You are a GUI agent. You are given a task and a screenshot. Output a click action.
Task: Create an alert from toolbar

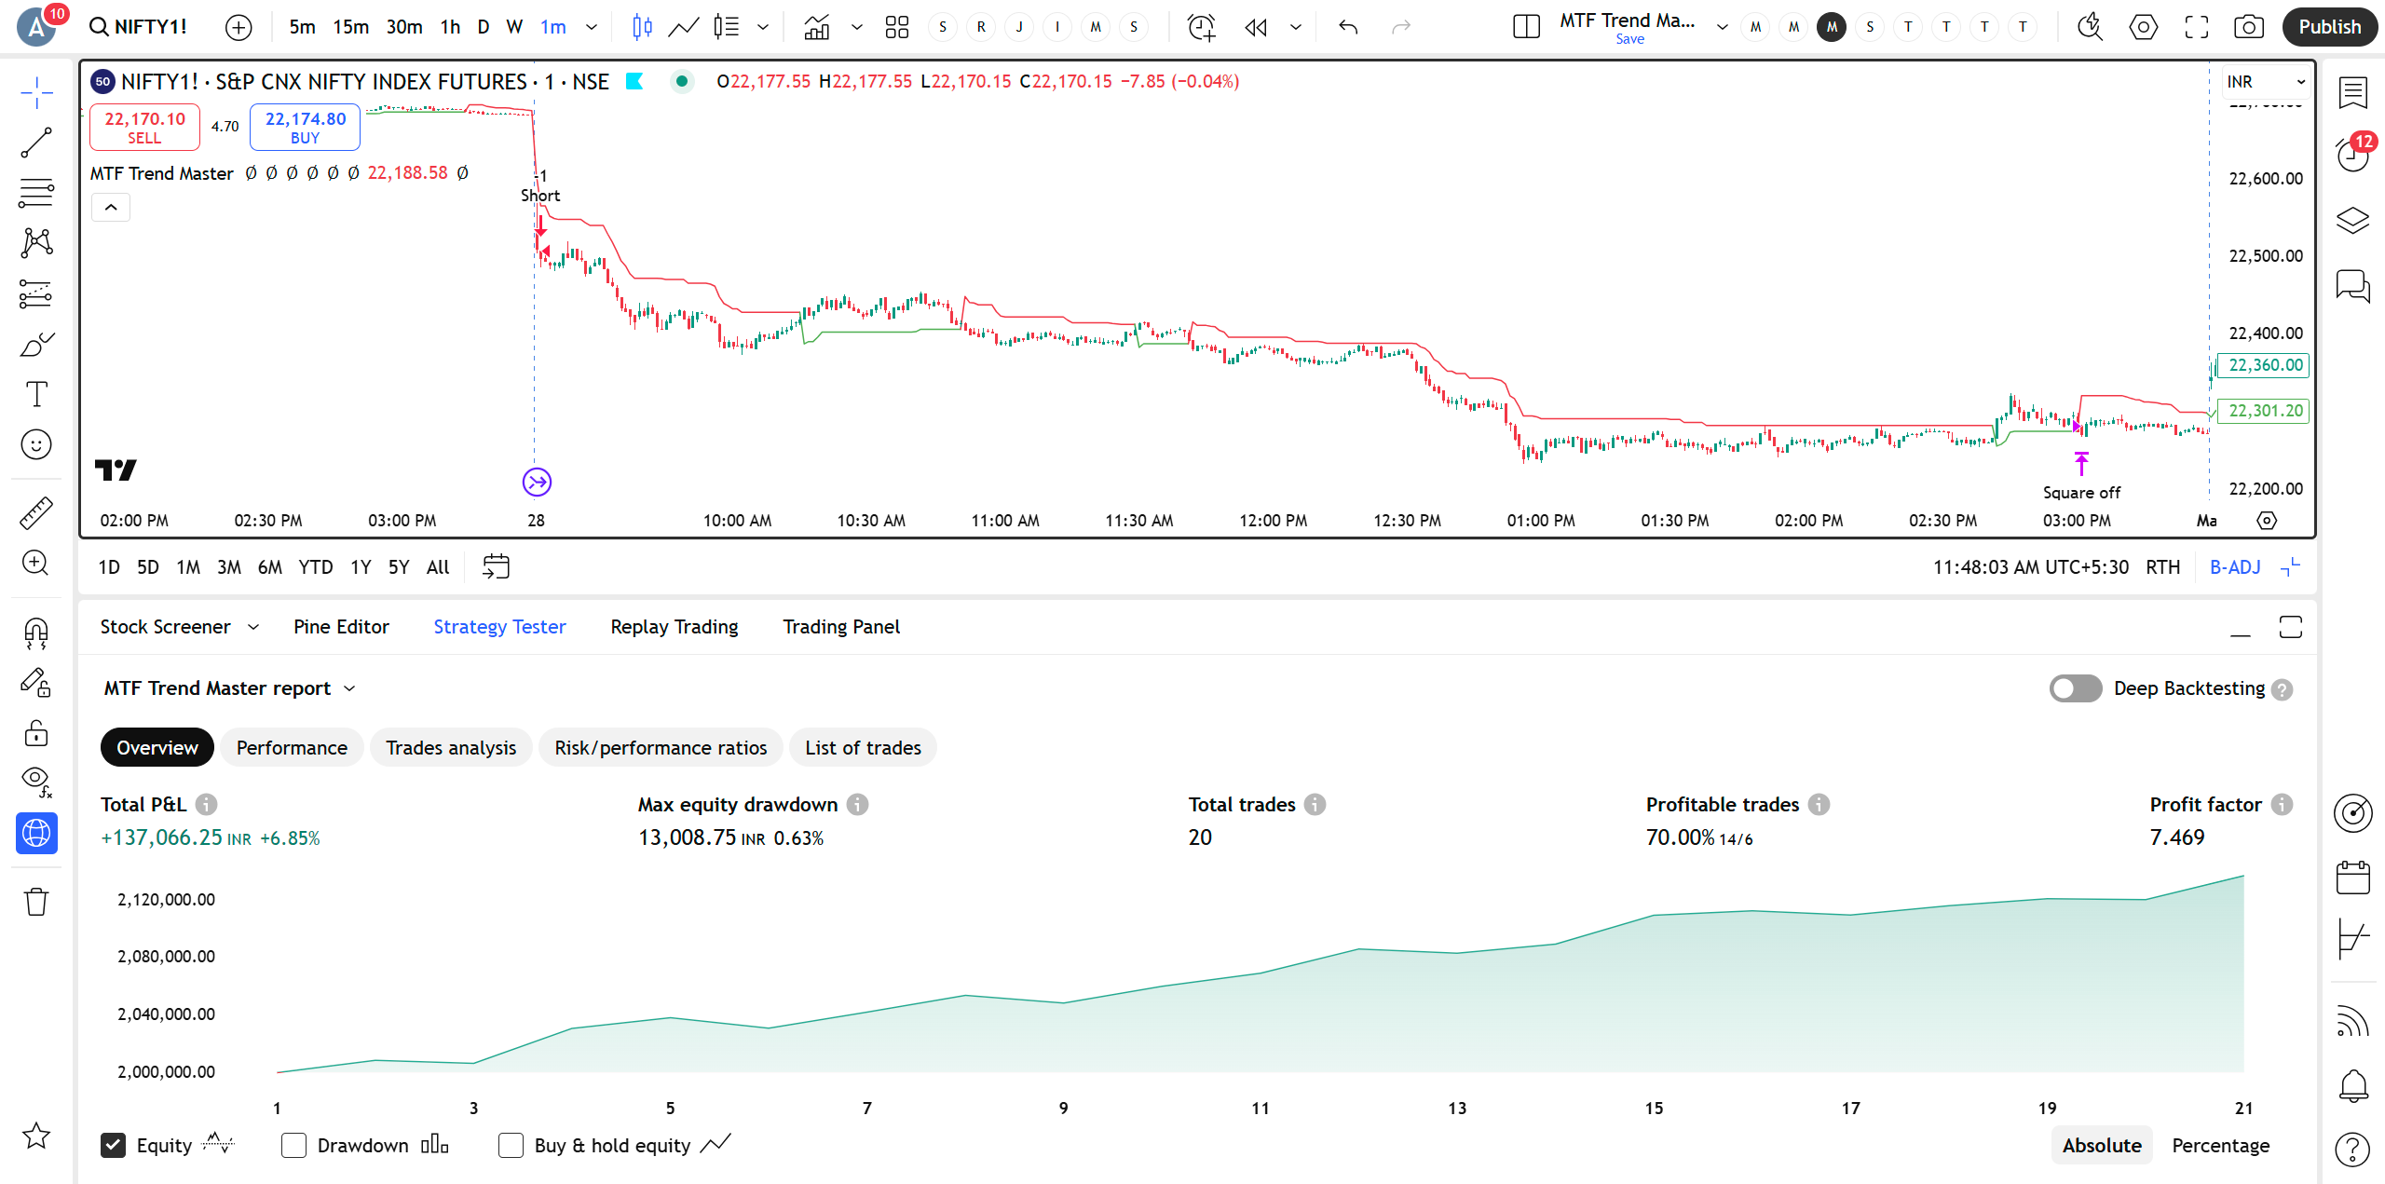tap(1202, 27)
